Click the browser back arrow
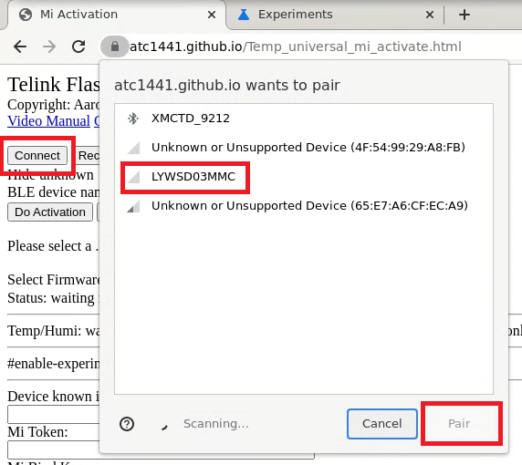 (x=20, y=46)
